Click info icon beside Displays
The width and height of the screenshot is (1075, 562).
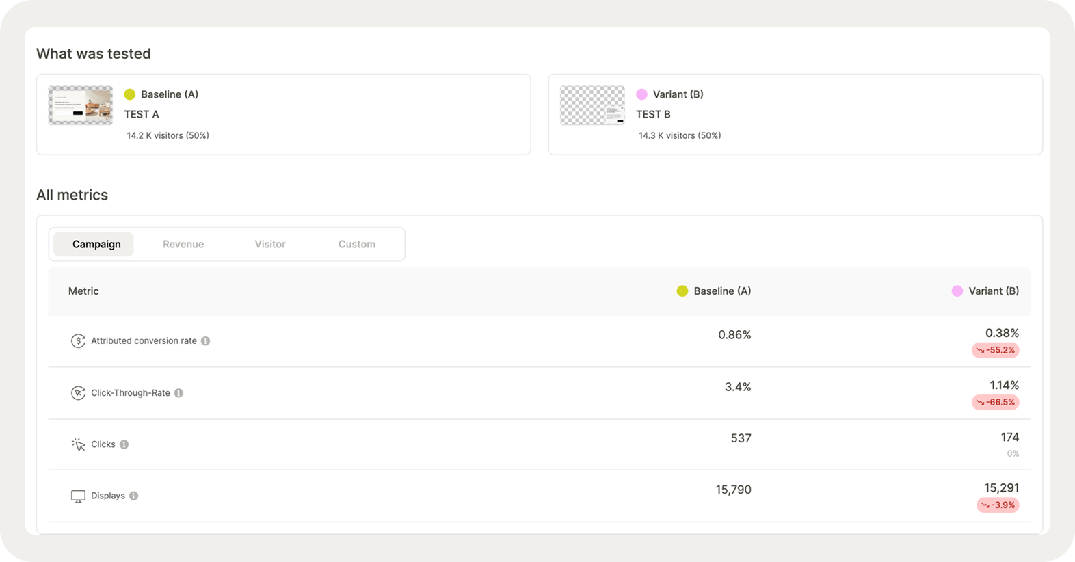pyautogui.click(x=133, y=496)
